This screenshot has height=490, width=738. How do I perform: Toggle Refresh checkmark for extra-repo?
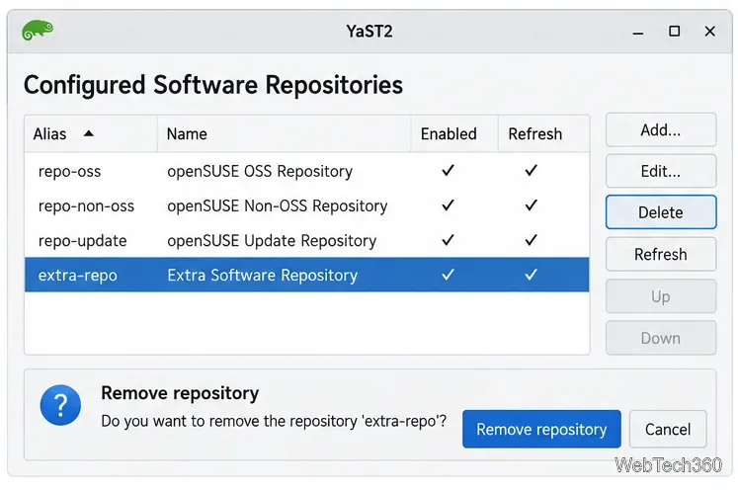click(x=531, y=275)
